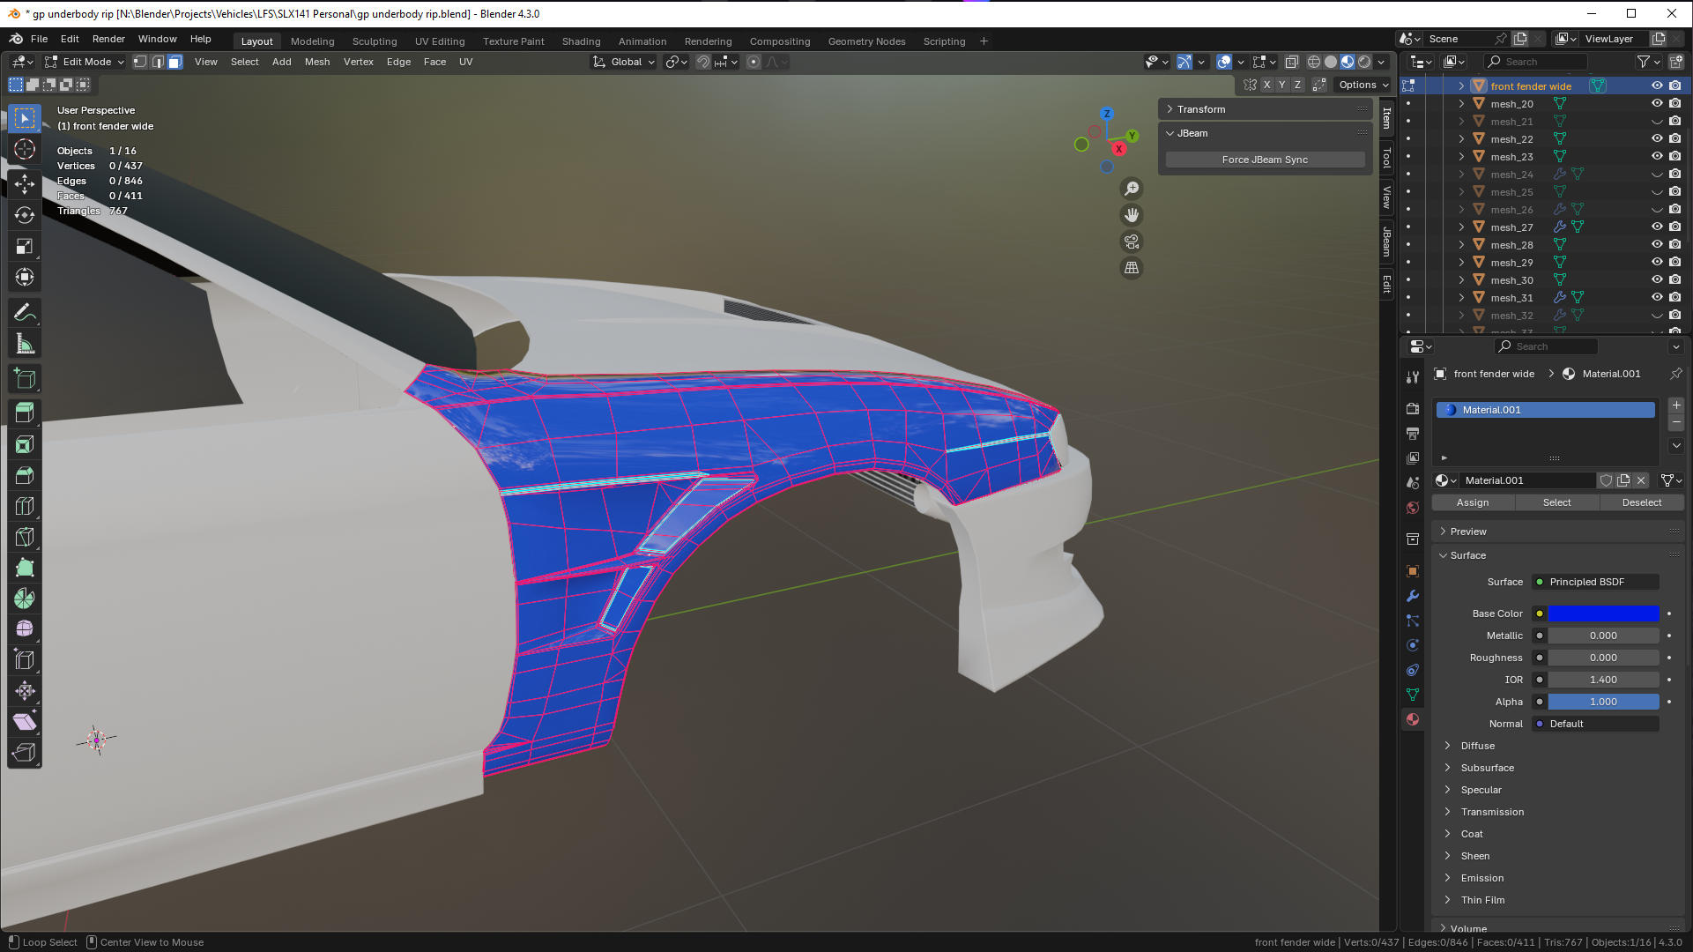Activate the Knife tool
1693x952 pixels.
25,537
